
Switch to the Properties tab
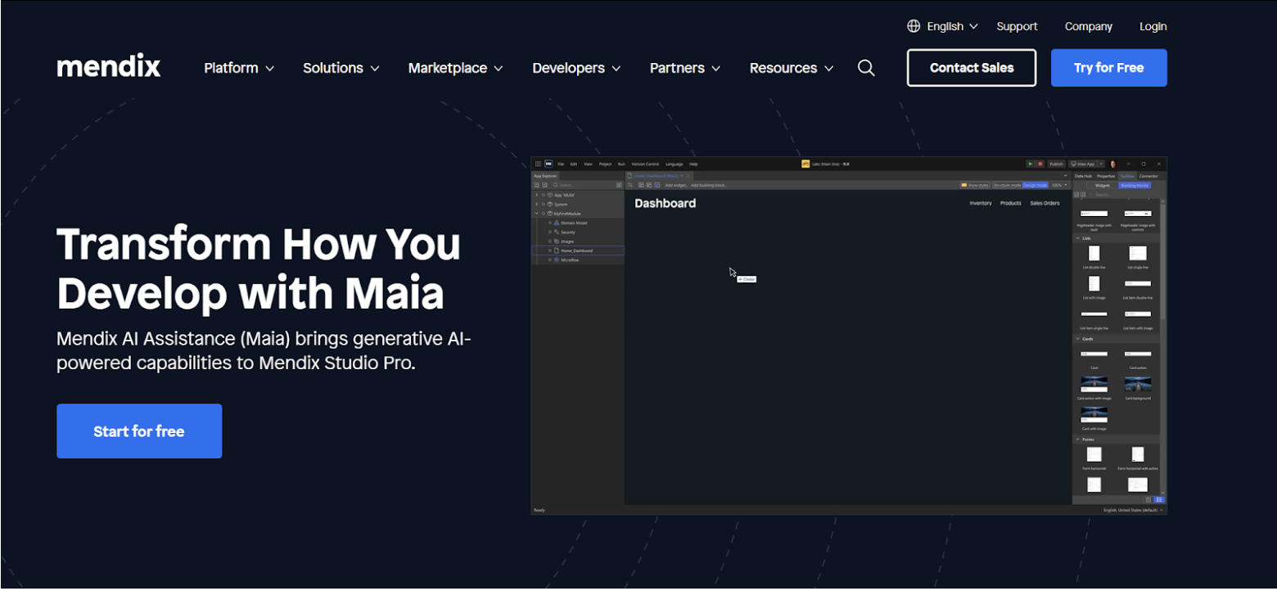1106,176
